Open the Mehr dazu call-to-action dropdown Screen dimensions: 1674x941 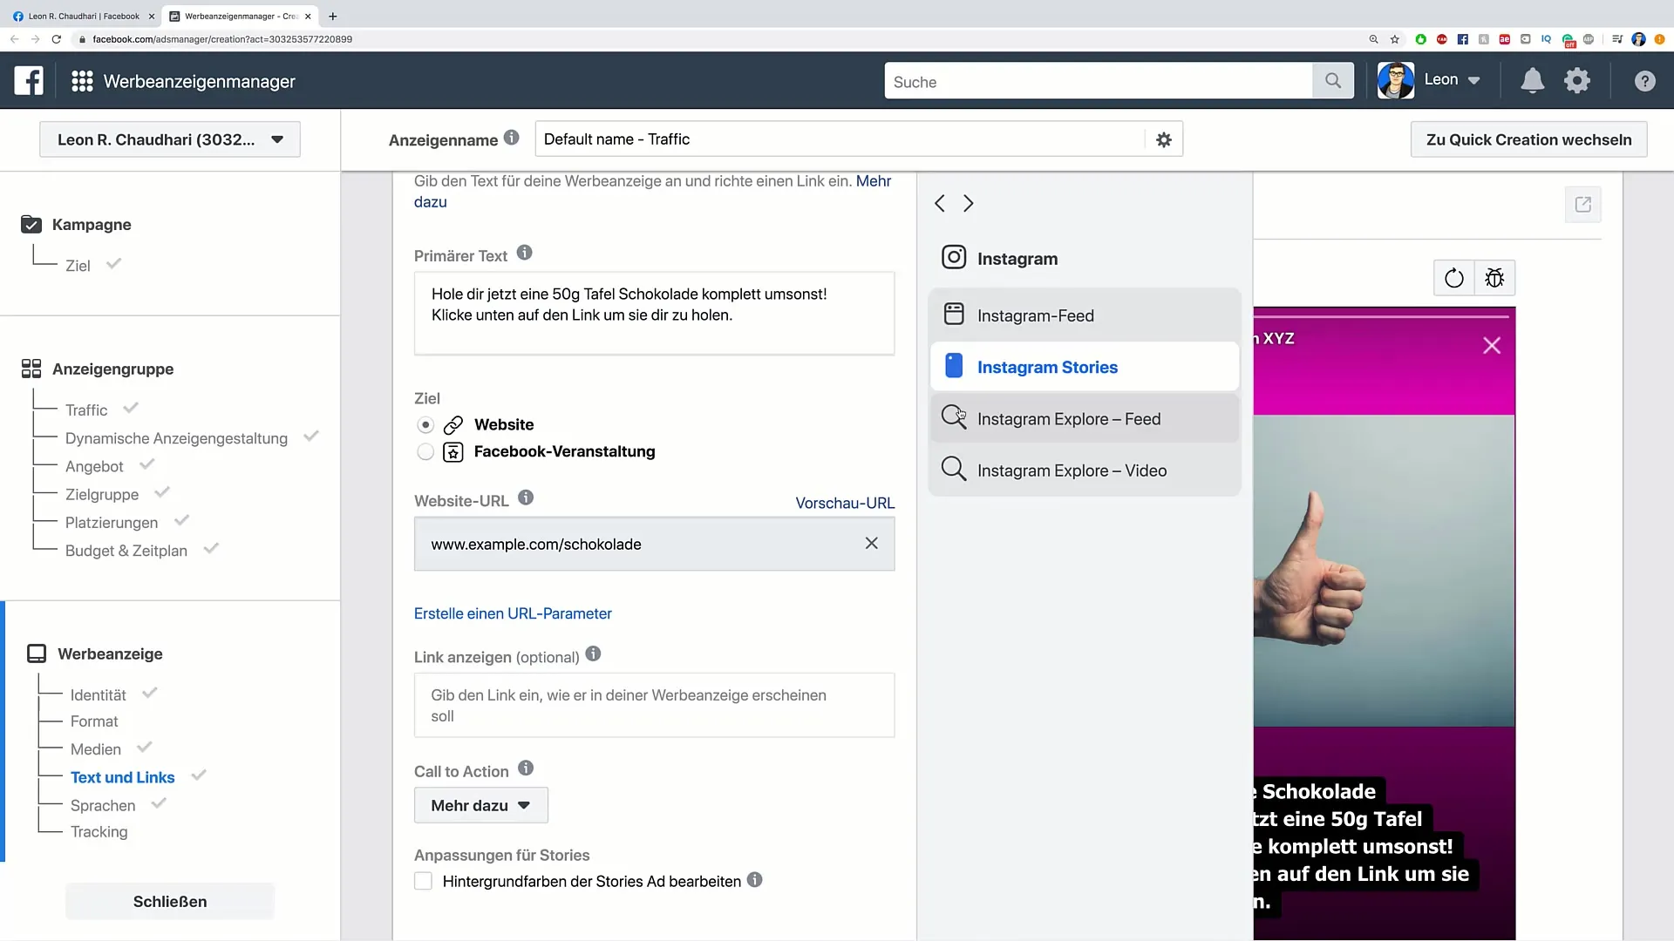(x=481, y=805)
